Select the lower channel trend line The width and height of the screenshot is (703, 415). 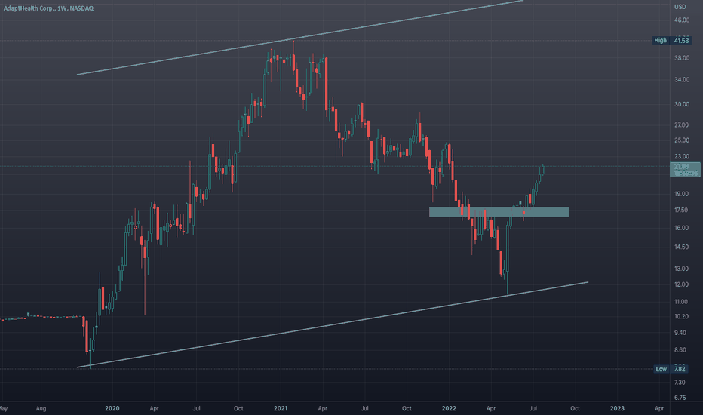pos(332,324)
